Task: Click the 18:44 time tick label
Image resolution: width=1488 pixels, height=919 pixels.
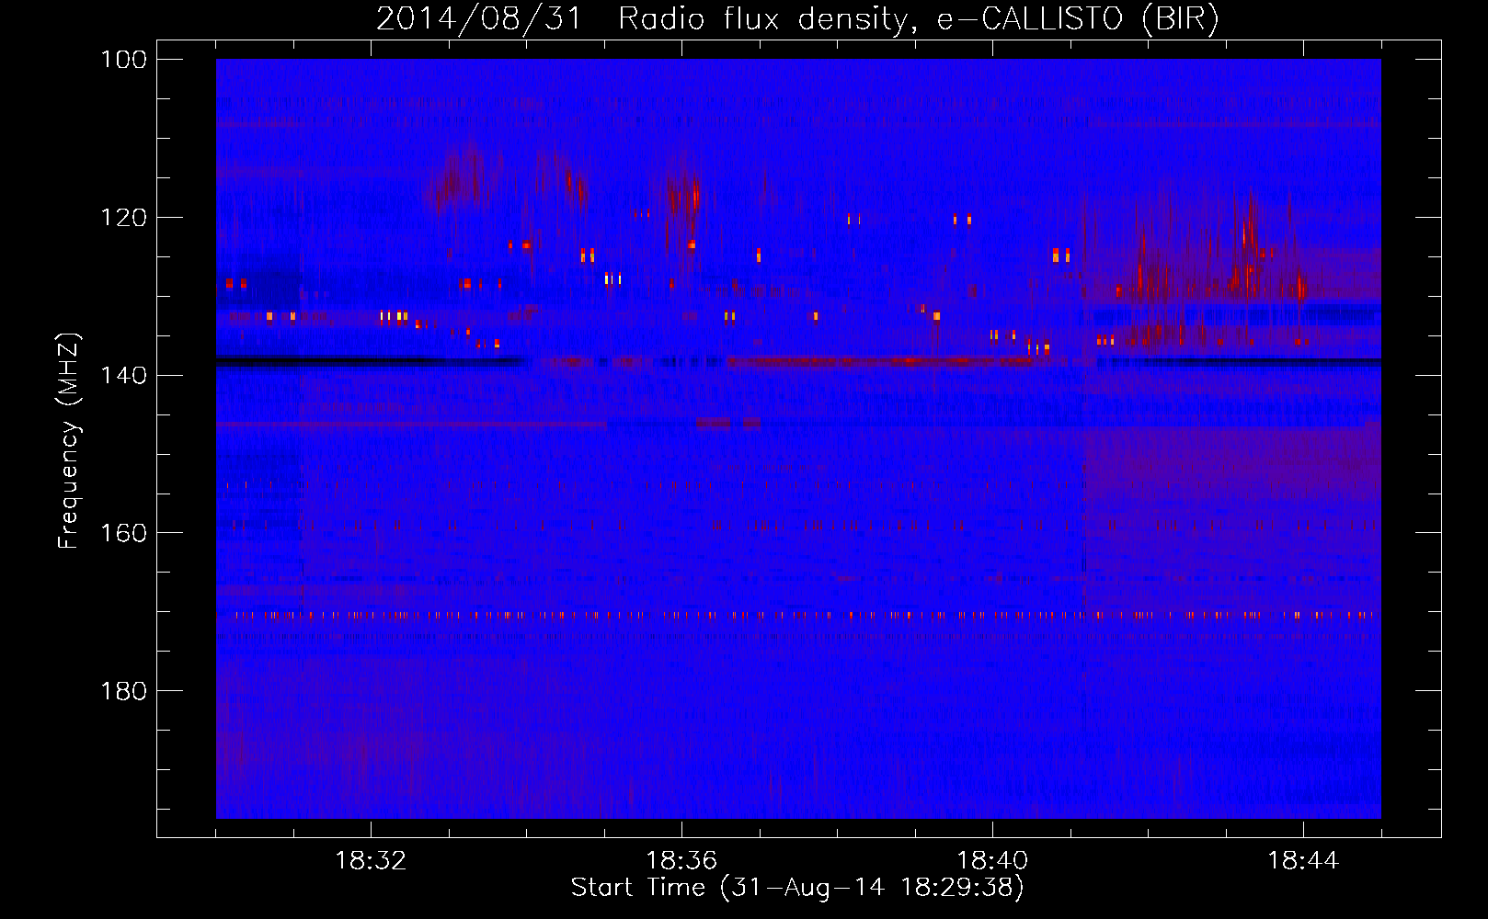Action: (1303, 861)
